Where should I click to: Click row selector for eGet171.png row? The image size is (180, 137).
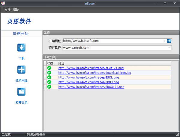[x=45, y=68]
